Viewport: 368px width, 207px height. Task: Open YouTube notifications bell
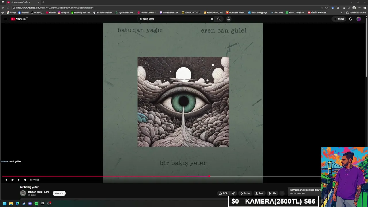[x=350, y=19]
